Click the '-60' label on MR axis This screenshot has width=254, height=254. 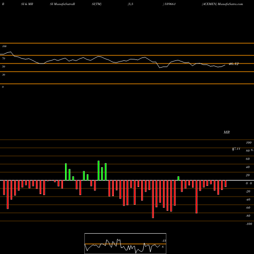pos(248,208)
